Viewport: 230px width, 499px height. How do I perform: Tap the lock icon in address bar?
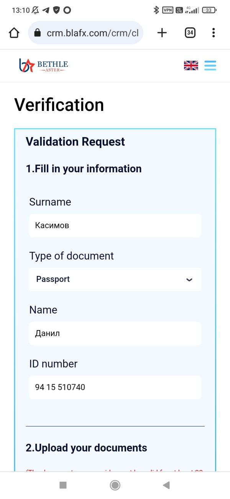pyautogui.click(x=38, y=33)
